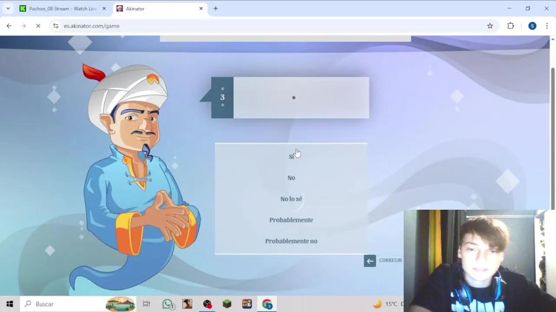This screenshot has width=556, height=312.
Task: Open the pixel-character app on taskbar
Action: [x=187, y=304]
